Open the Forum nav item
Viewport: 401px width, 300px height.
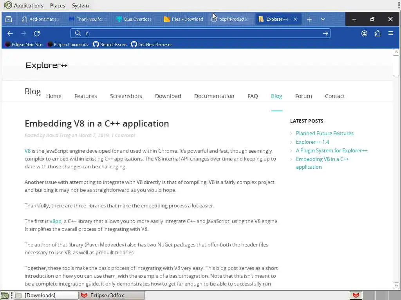(303, 96)
